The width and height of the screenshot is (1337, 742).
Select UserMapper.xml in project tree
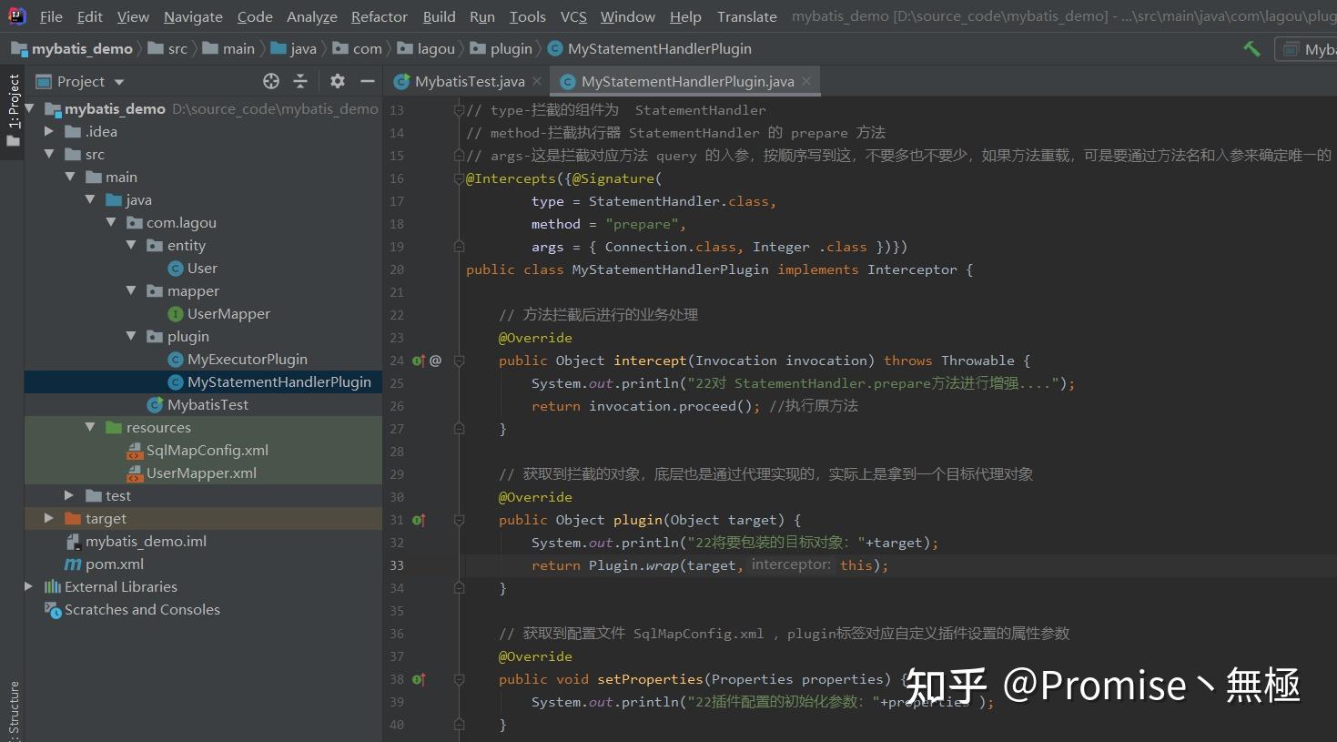201,473
